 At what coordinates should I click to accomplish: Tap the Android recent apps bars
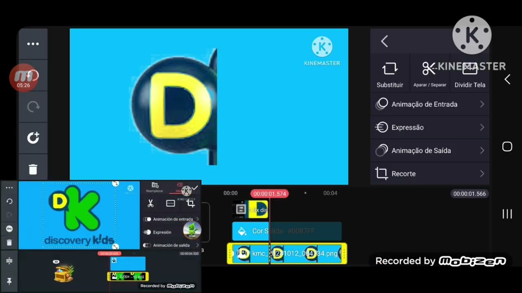tap(507, 214)
